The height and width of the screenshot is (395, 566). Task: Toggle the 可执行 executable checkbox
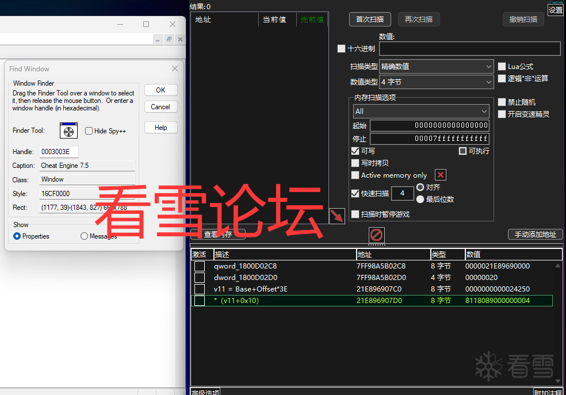coord(462,151)
